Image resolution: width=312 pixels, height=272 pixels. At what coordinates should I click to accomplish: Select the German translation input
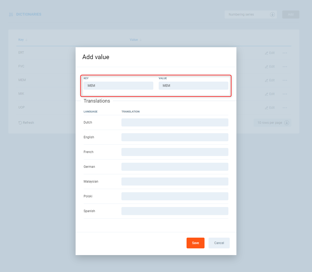175,167
